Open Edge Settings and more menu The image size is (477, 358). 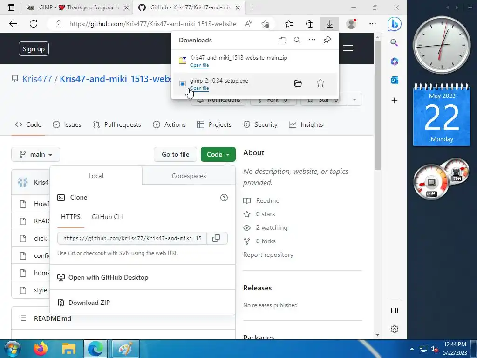(373, 24)
